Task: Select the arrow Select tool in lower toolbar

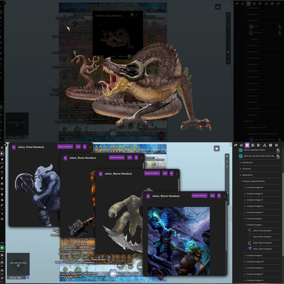Action: pos(2,154)
